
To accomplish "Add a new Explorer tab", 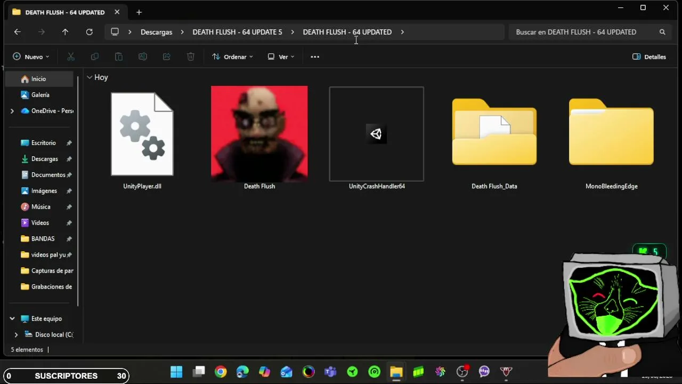I will click(139, 12).
